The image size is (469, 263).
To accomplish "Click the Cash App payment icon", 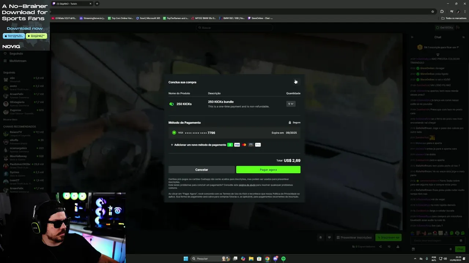I will [x=230, y=145].
